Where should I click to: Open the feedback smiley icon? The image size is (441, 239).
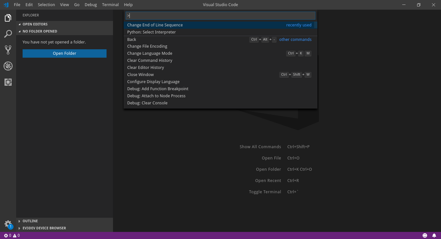point(425,235)
